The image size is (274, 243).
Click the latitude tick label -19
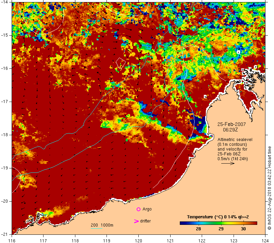4,168
